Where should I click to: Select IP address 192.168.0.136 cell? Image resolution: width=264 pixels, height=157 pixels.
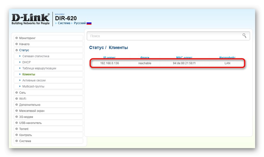pos(109,63)
